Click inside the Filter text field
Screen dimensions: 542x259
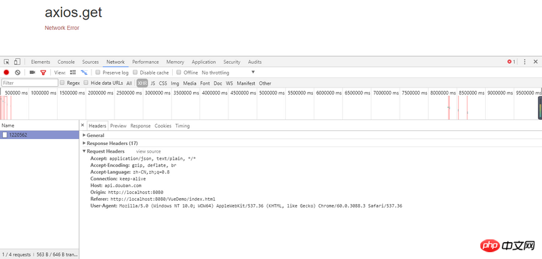click(30, 83)
